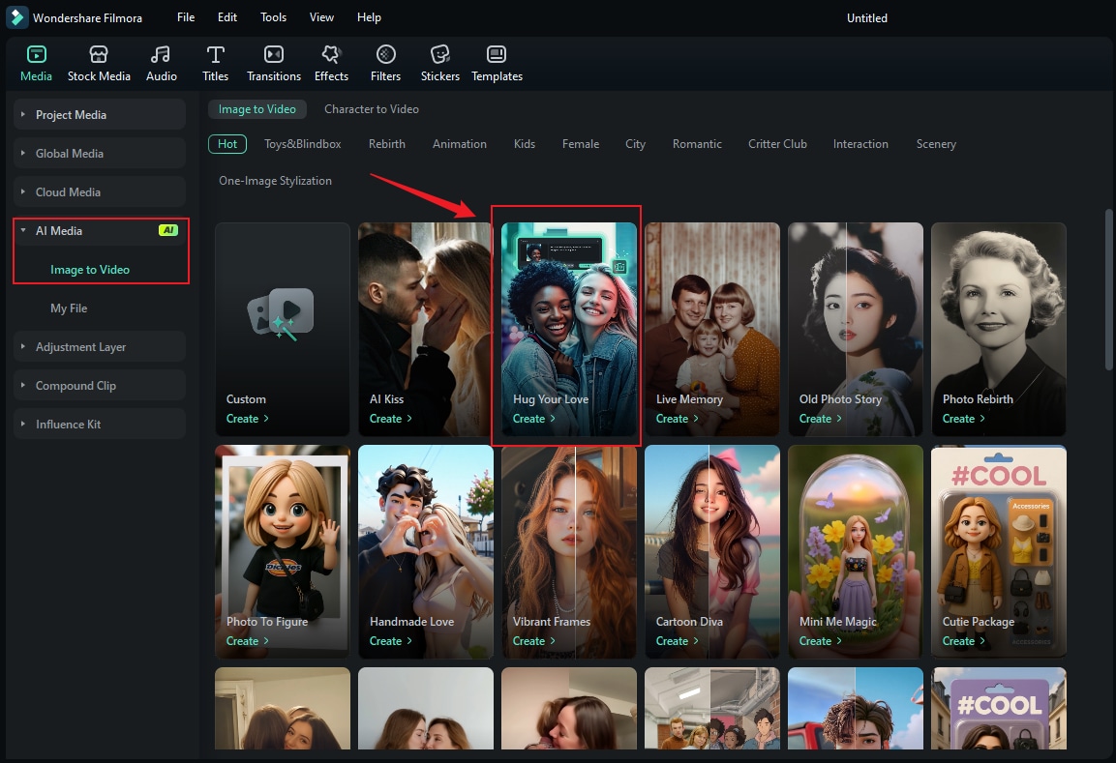This screenshot has height=763, width=1116.
Task: Expand the Adjustment Layer section
Action: (23, 346)
